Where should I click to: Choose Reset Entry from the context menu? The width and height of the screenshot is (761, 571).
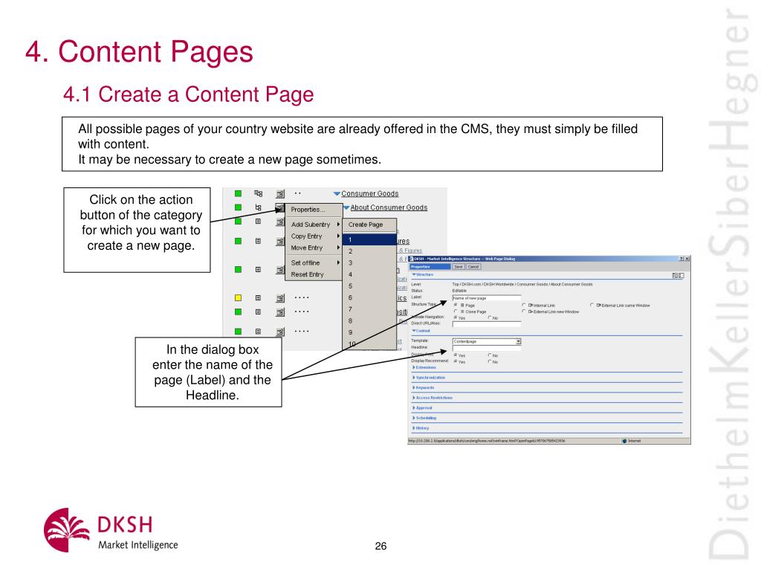coord(314,274)
